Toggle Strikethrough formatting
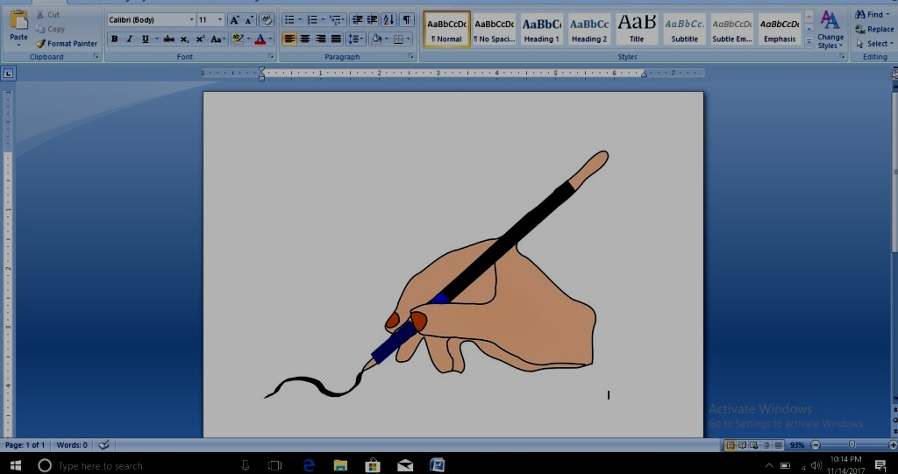This screenshot has width=898, height=474. pyautogui.click(x=169, y=39)
